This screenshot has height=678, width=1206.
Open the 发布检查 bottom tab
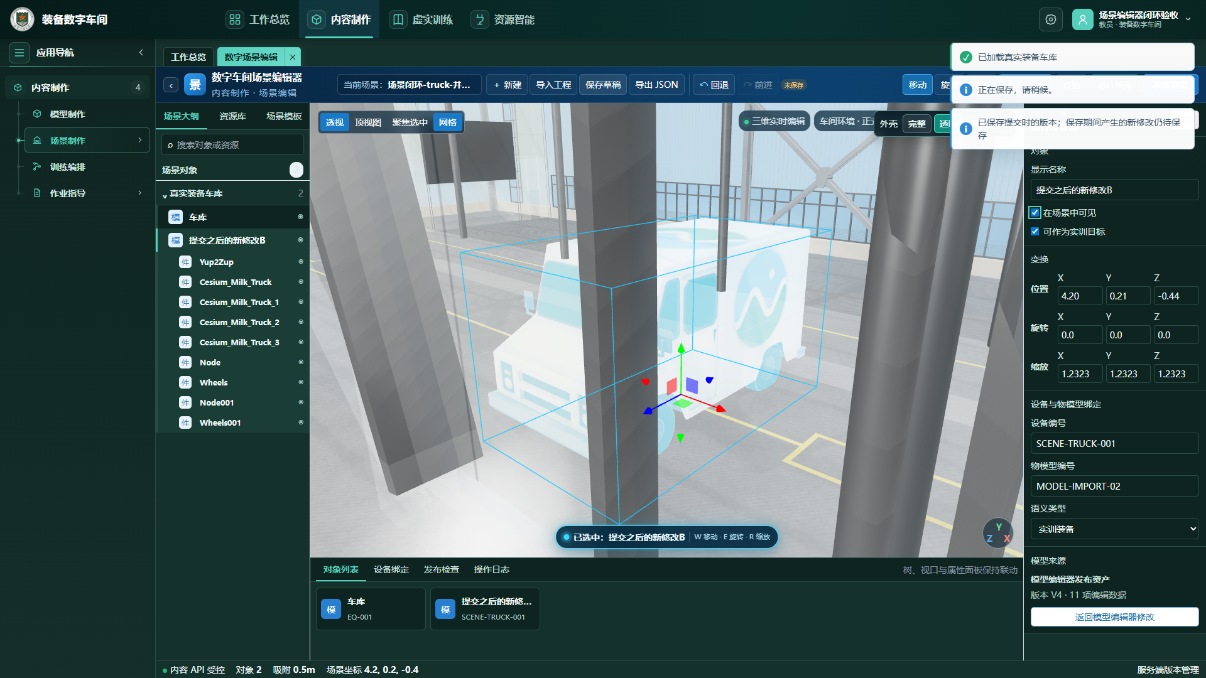[442, 570]
